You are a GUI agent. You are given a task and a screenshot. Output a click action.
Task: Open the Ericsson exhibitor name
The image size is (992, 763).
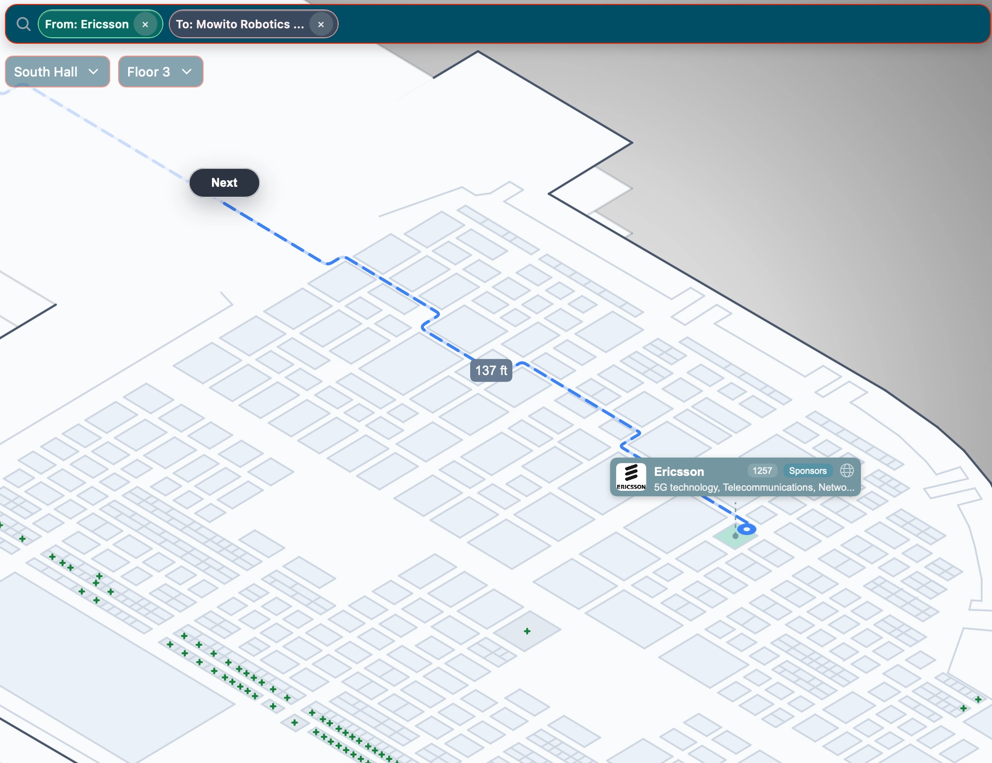[679, 471]
